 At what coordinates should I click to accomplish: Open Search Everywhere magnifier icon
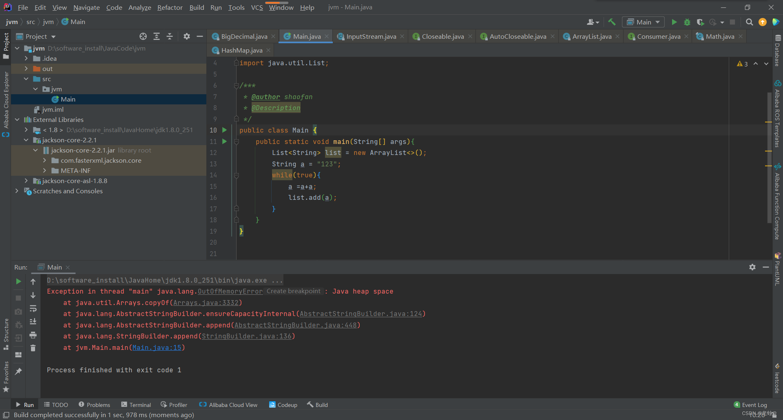(749, 22)
